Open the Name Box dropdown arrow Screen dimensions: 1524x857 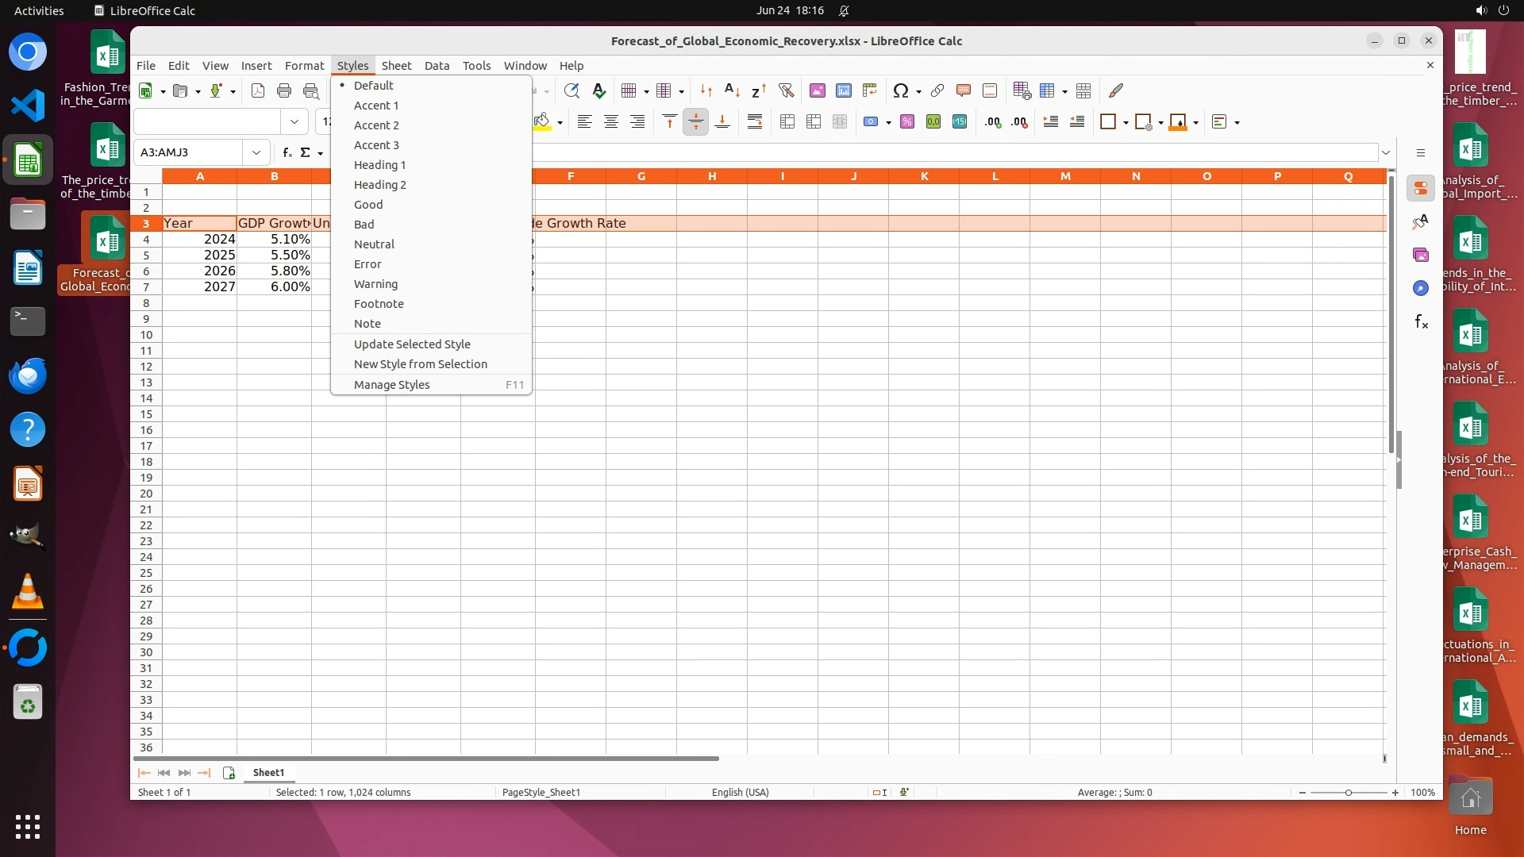pyautogui.click(x=256, y=152)
